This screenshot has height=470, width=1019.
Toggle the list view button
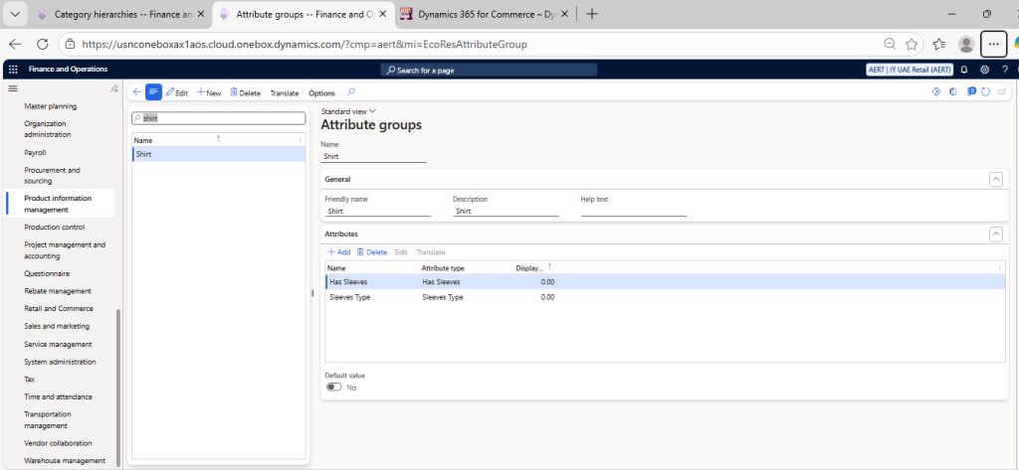(153, 92)
